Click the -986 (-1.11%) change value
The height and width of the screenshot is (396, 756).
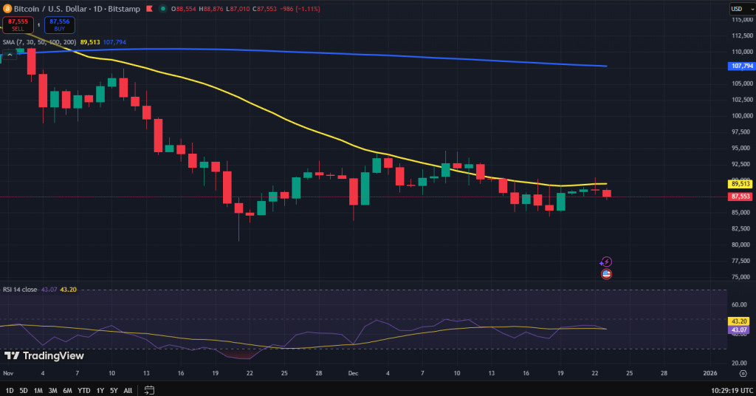click(301, 9)
